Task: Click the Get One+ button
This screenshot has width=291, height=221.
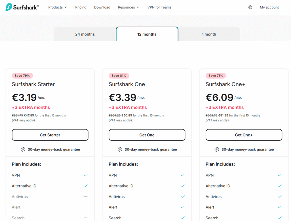Action: click(x=244, y=135)
